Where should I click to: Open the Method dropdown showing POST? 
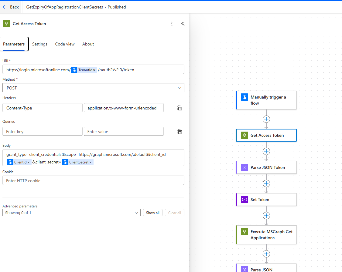click(x=93, y=88)
